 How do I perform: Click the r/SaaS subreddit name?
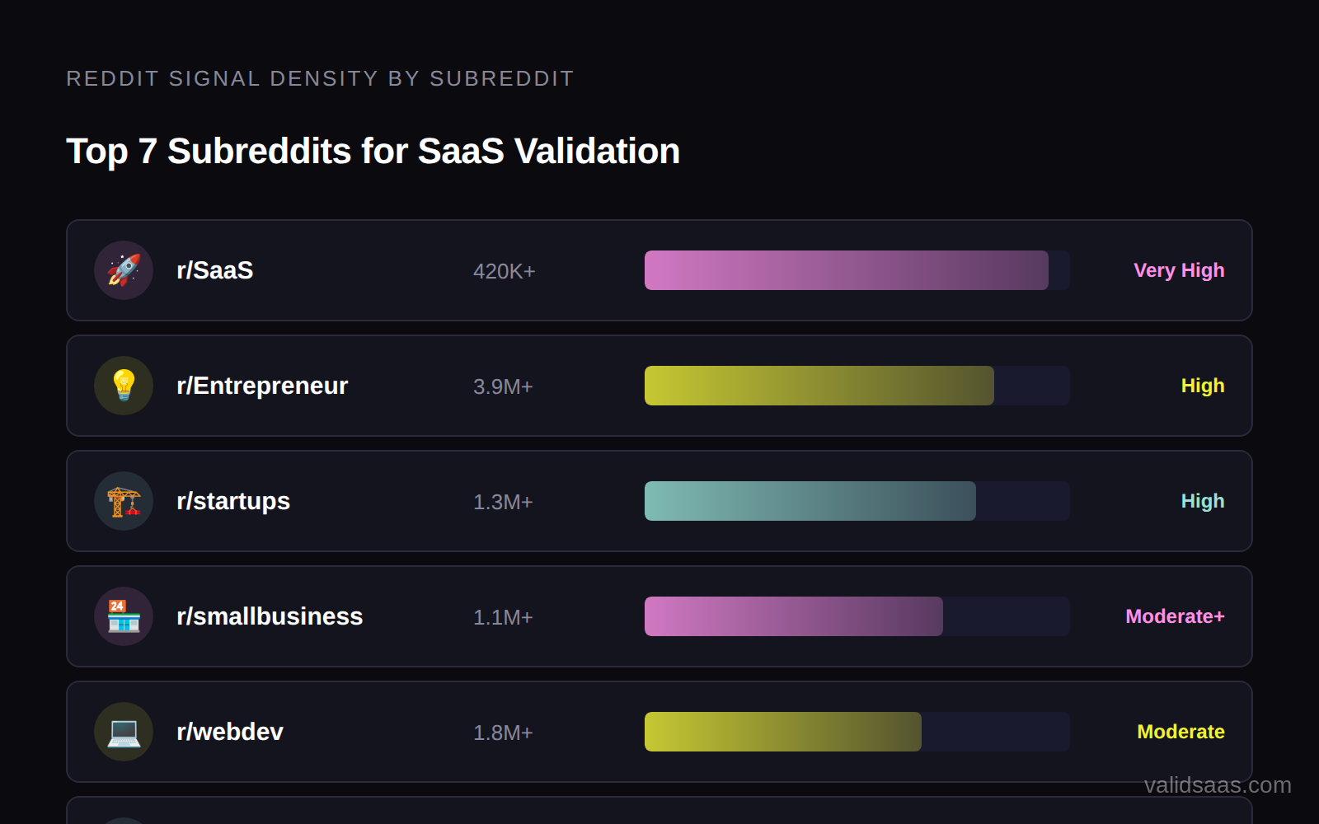point(215,270)
